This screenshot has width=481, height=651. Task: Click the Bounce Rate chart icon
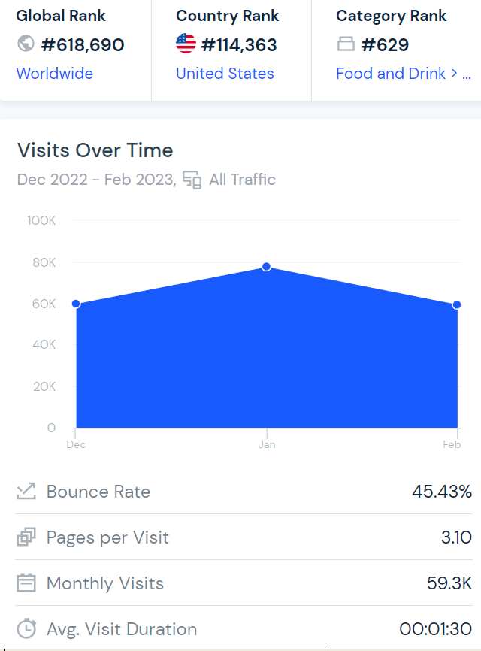click(26, 492)
